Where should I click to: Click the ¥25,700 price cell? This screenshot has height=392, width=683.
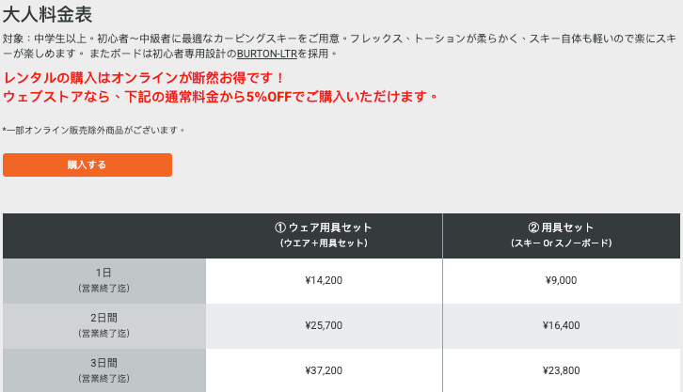[324, 325]
